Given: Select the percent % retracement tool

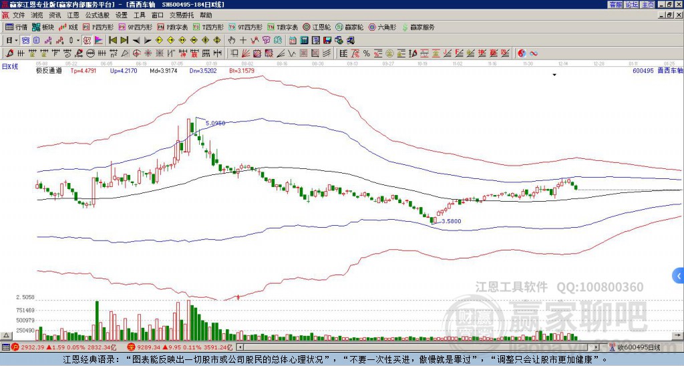Looking at the screenshot, I should 367,53.
